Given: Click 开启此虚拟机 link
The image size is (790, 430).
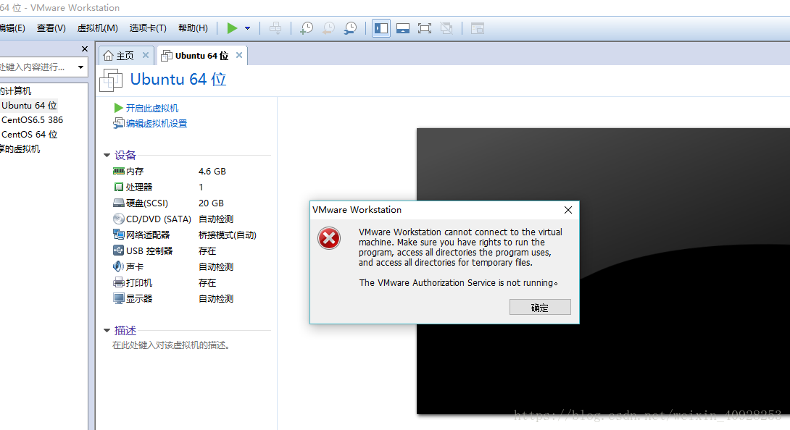Looking at the screenshot, I should (152, 109).
